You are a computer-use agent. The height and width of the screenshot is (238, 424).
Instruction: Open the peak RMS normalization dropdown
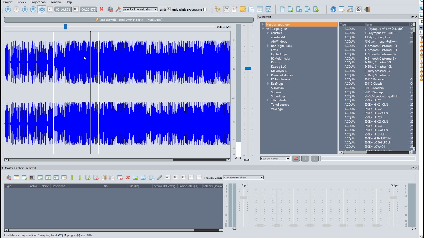140,9
